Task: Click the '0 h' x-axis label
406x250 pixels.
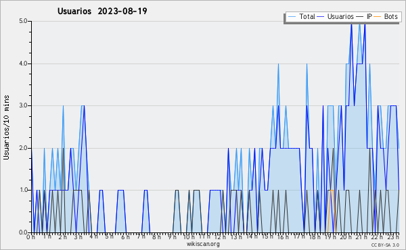Action: click(30, 237)
